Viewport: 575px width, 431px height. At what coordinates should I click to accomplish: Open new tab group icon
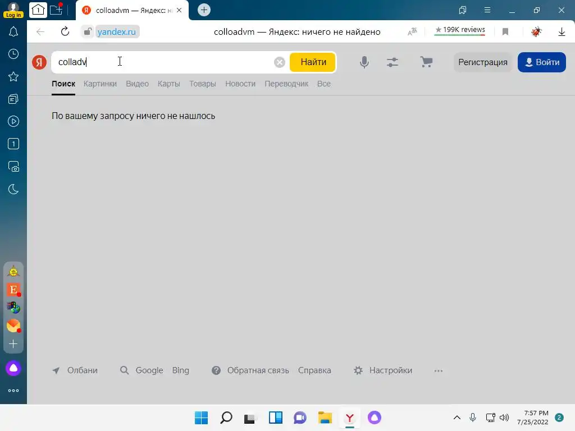pyautogui.click(x=56, y=10)
